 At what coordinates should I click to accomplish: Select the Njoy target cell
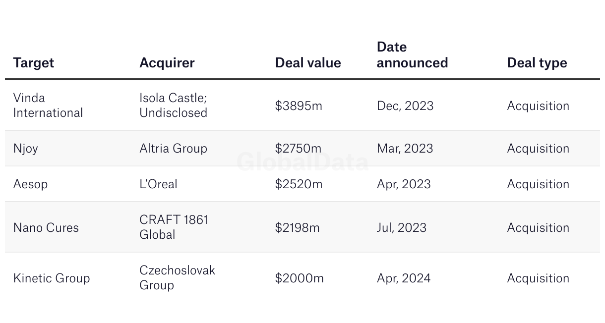[26, 149]
